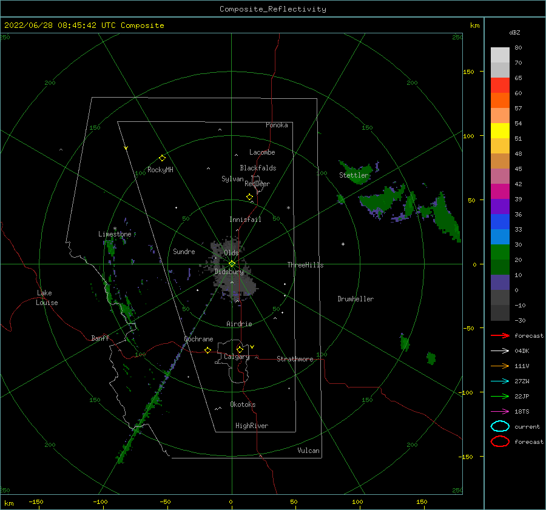546x510 pixels.
Task: Click the dark gray swatch below 0 dBZ
Action: [500, 297]
